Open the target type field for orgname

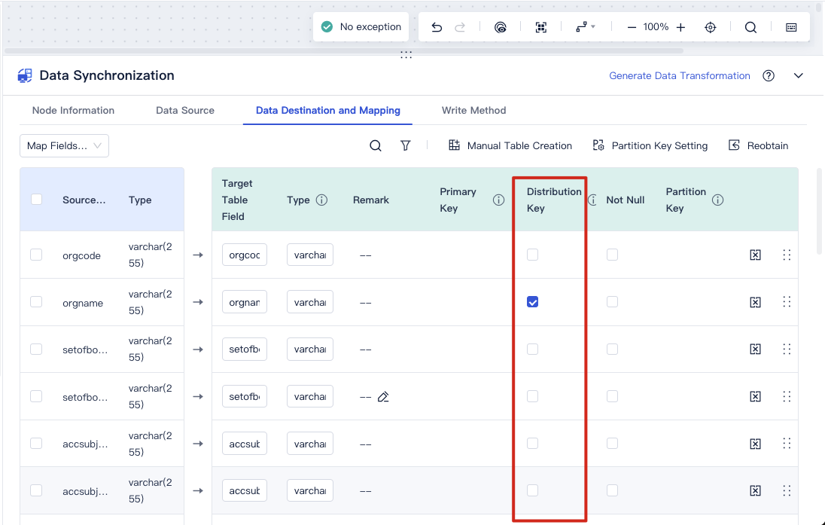click(310, 302)
